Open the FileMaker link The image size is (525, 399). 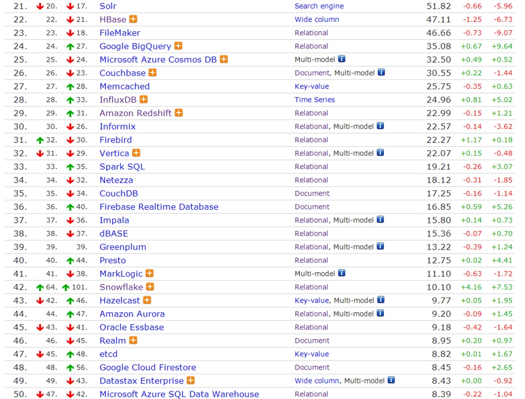[120, 33]
